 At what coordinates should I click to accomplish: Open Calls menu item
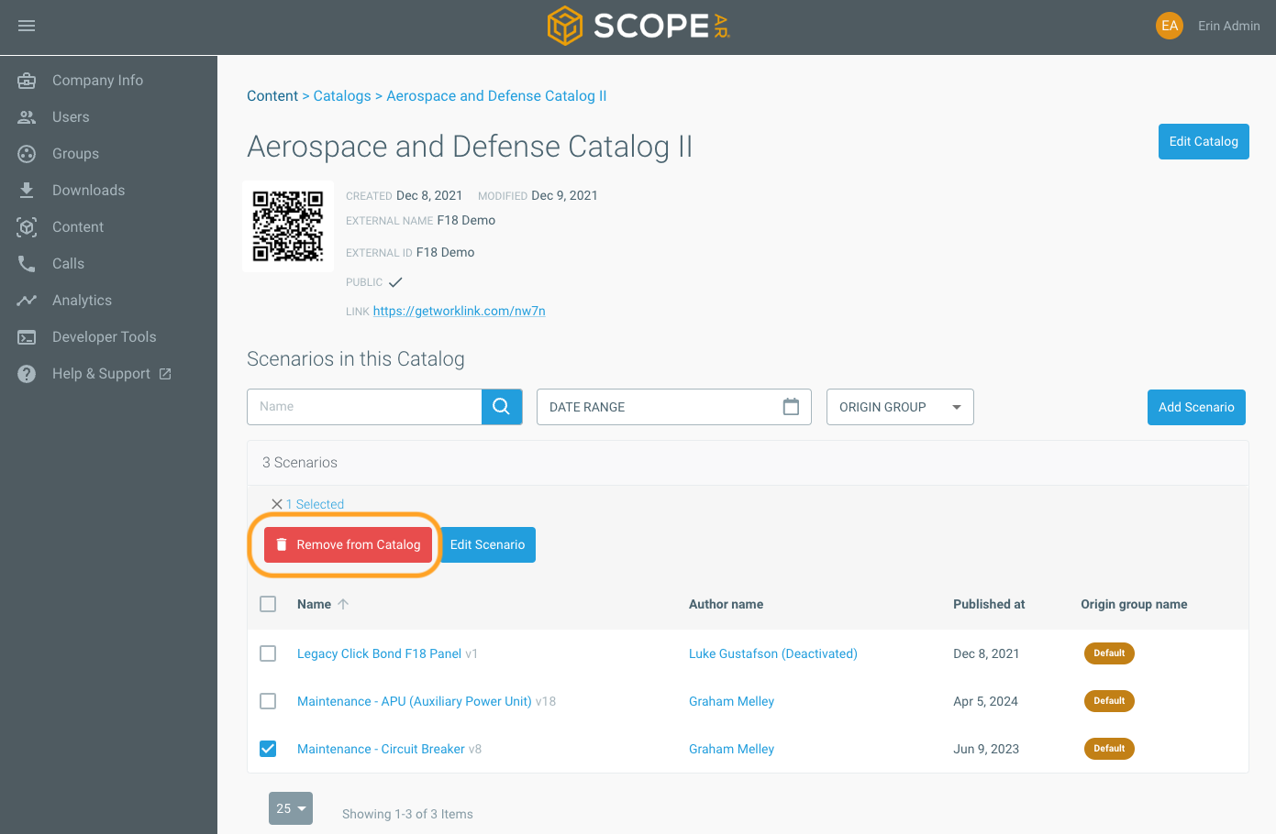(68, 264)
